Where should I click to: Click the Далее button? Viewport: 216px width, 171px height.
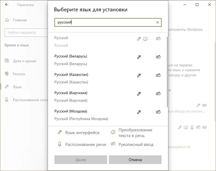click(81, 160)
